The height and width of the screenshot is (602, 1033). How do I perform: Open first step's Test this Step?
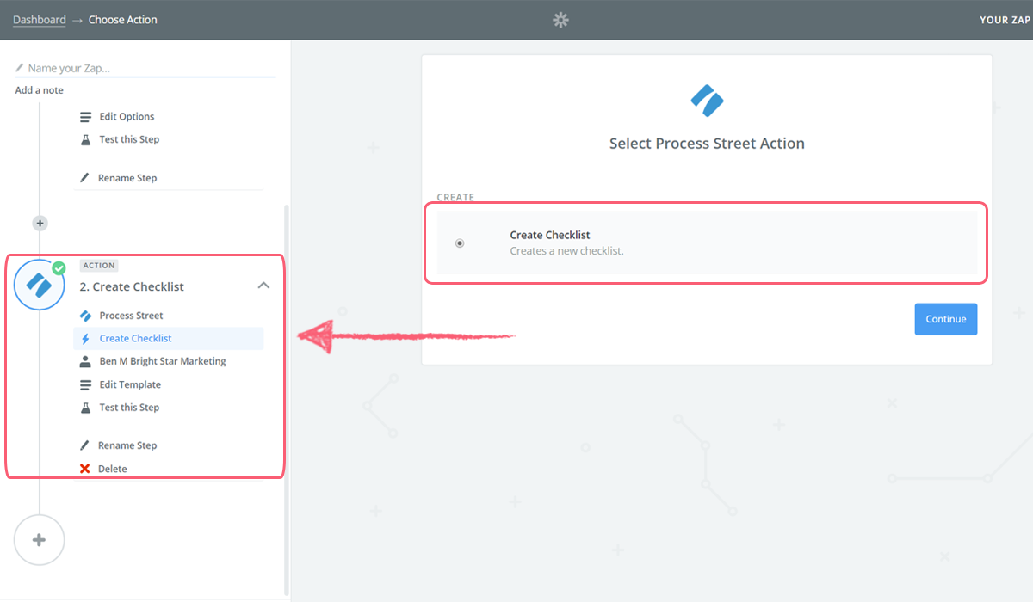tap(129, 139)
